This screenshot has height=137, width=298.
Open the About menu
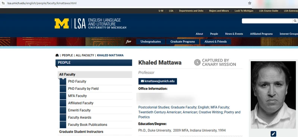click(x=199, y=34)
